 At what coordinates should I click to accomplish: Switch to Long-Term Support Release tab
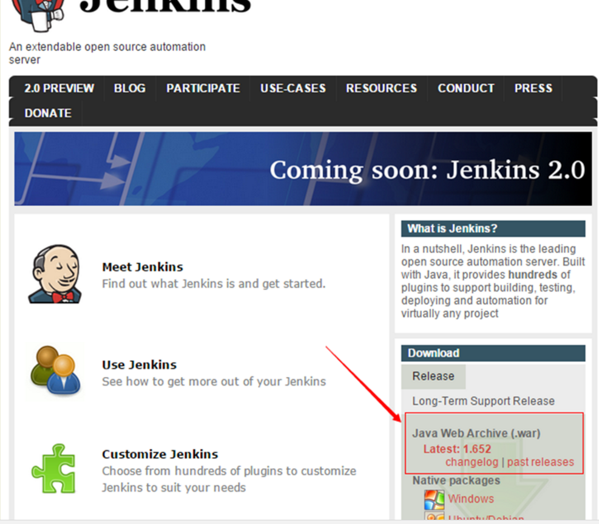tap(483, 401)
